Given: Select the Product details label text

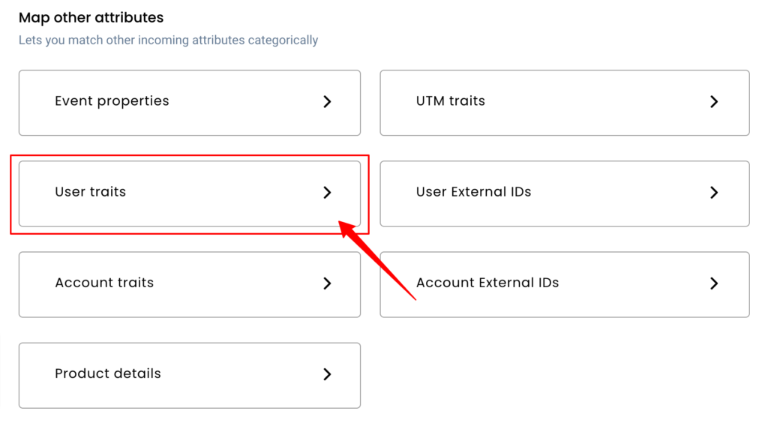Looking at the screenshot, I should [108, 373].
